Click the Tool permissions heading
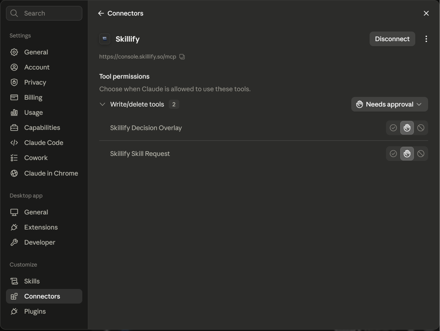The height and width of the screenshot is (331, 440). pyautogui.click(x=124, y=77)
